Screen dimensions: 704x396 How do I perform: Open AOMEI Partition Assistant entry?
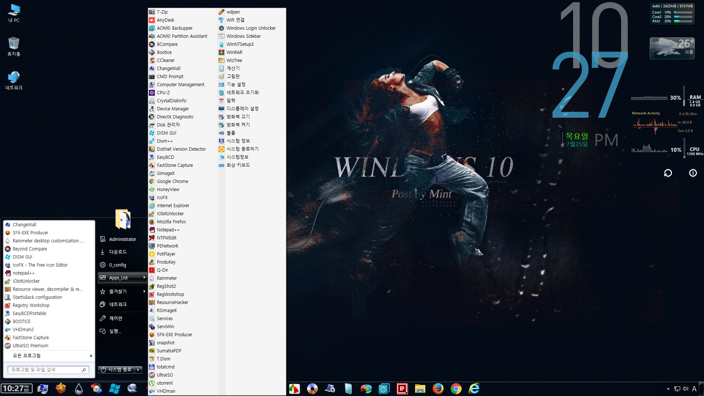182,36
